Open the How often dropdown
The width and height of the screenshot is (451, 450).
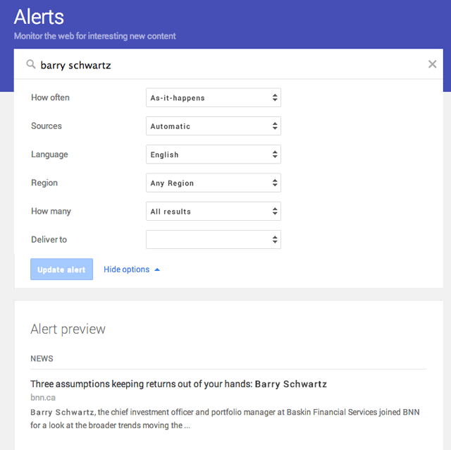point(213,98)
